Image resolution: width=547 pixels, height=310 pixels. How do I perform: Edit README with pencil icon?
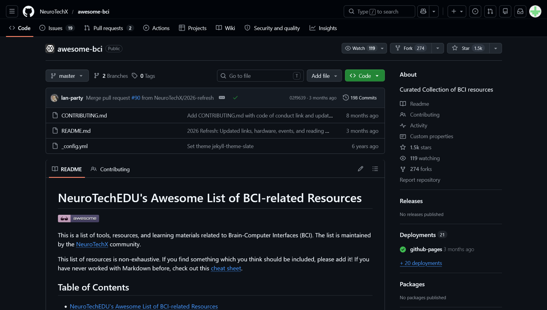[x=361, y=169]
